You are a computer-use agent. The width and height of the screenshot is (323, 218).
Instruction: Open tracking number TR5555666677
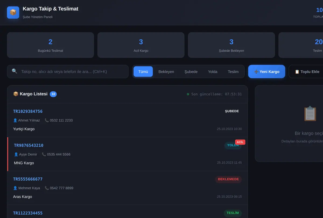[x=28, y=179]
